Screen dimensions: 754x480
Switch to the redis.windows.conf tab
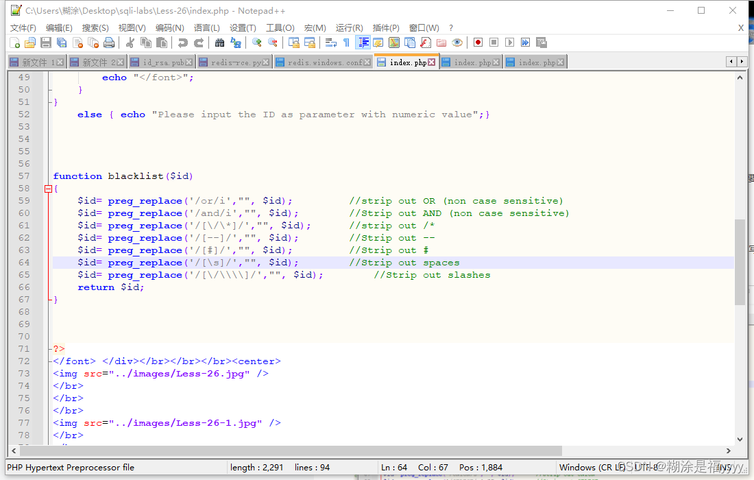pyautogui.click(x=325, y=62)
